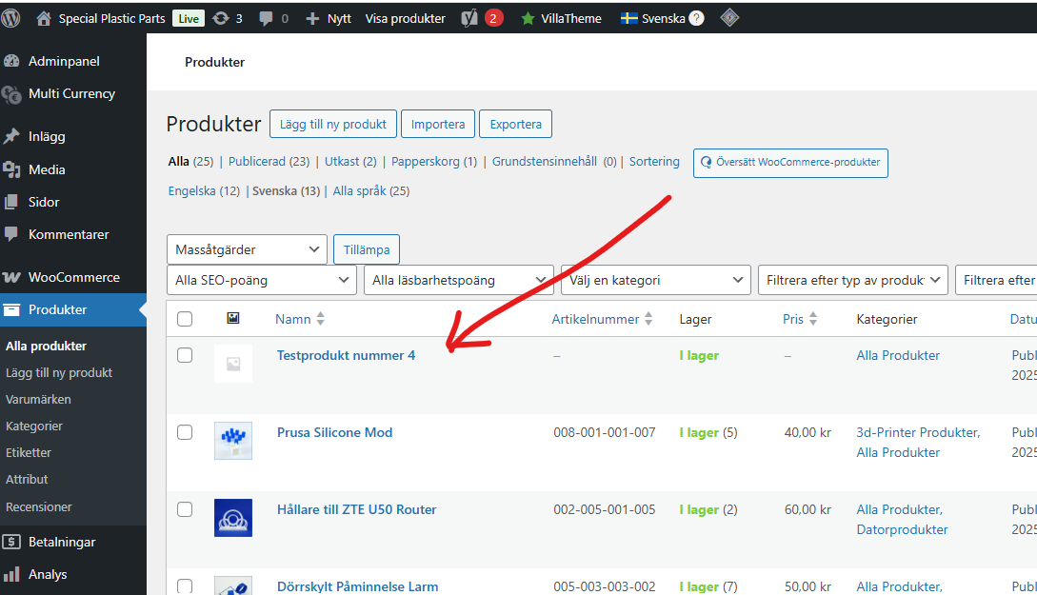Click the Importera button

tap(438, 124)
